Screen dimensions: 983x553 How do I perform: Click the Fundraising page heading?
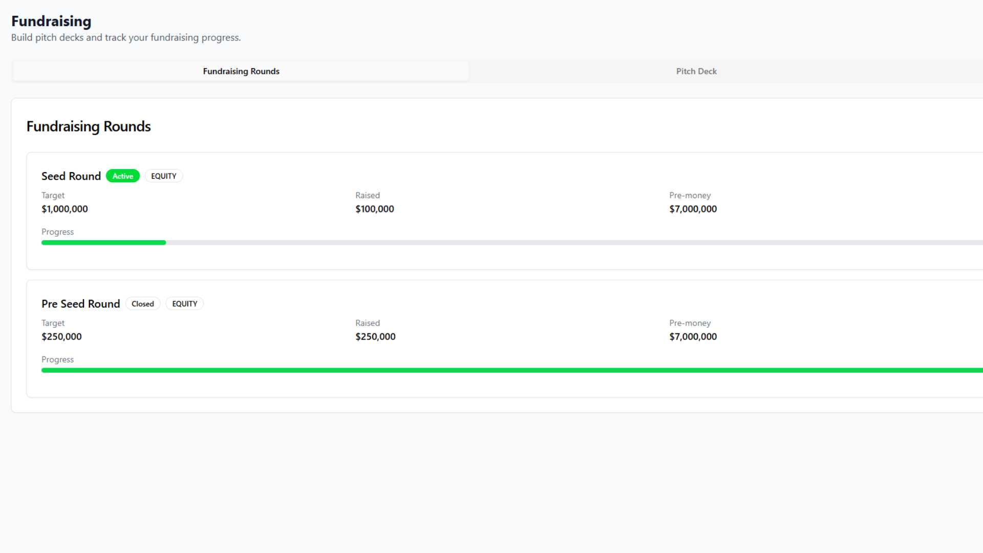pos(51,21)
